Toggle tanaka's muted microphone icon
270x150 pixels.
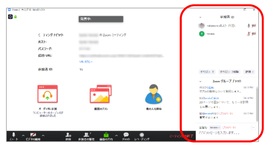click(249, 34)
